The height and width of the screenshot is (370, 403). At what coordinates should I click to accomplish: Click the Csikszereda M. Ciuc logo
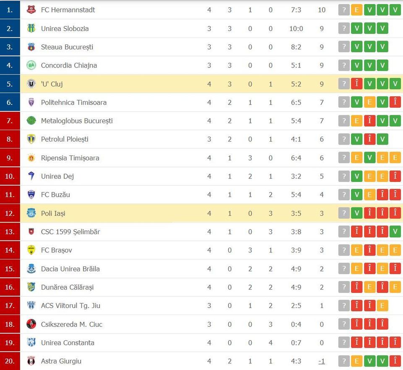click(x=31, y=324)
